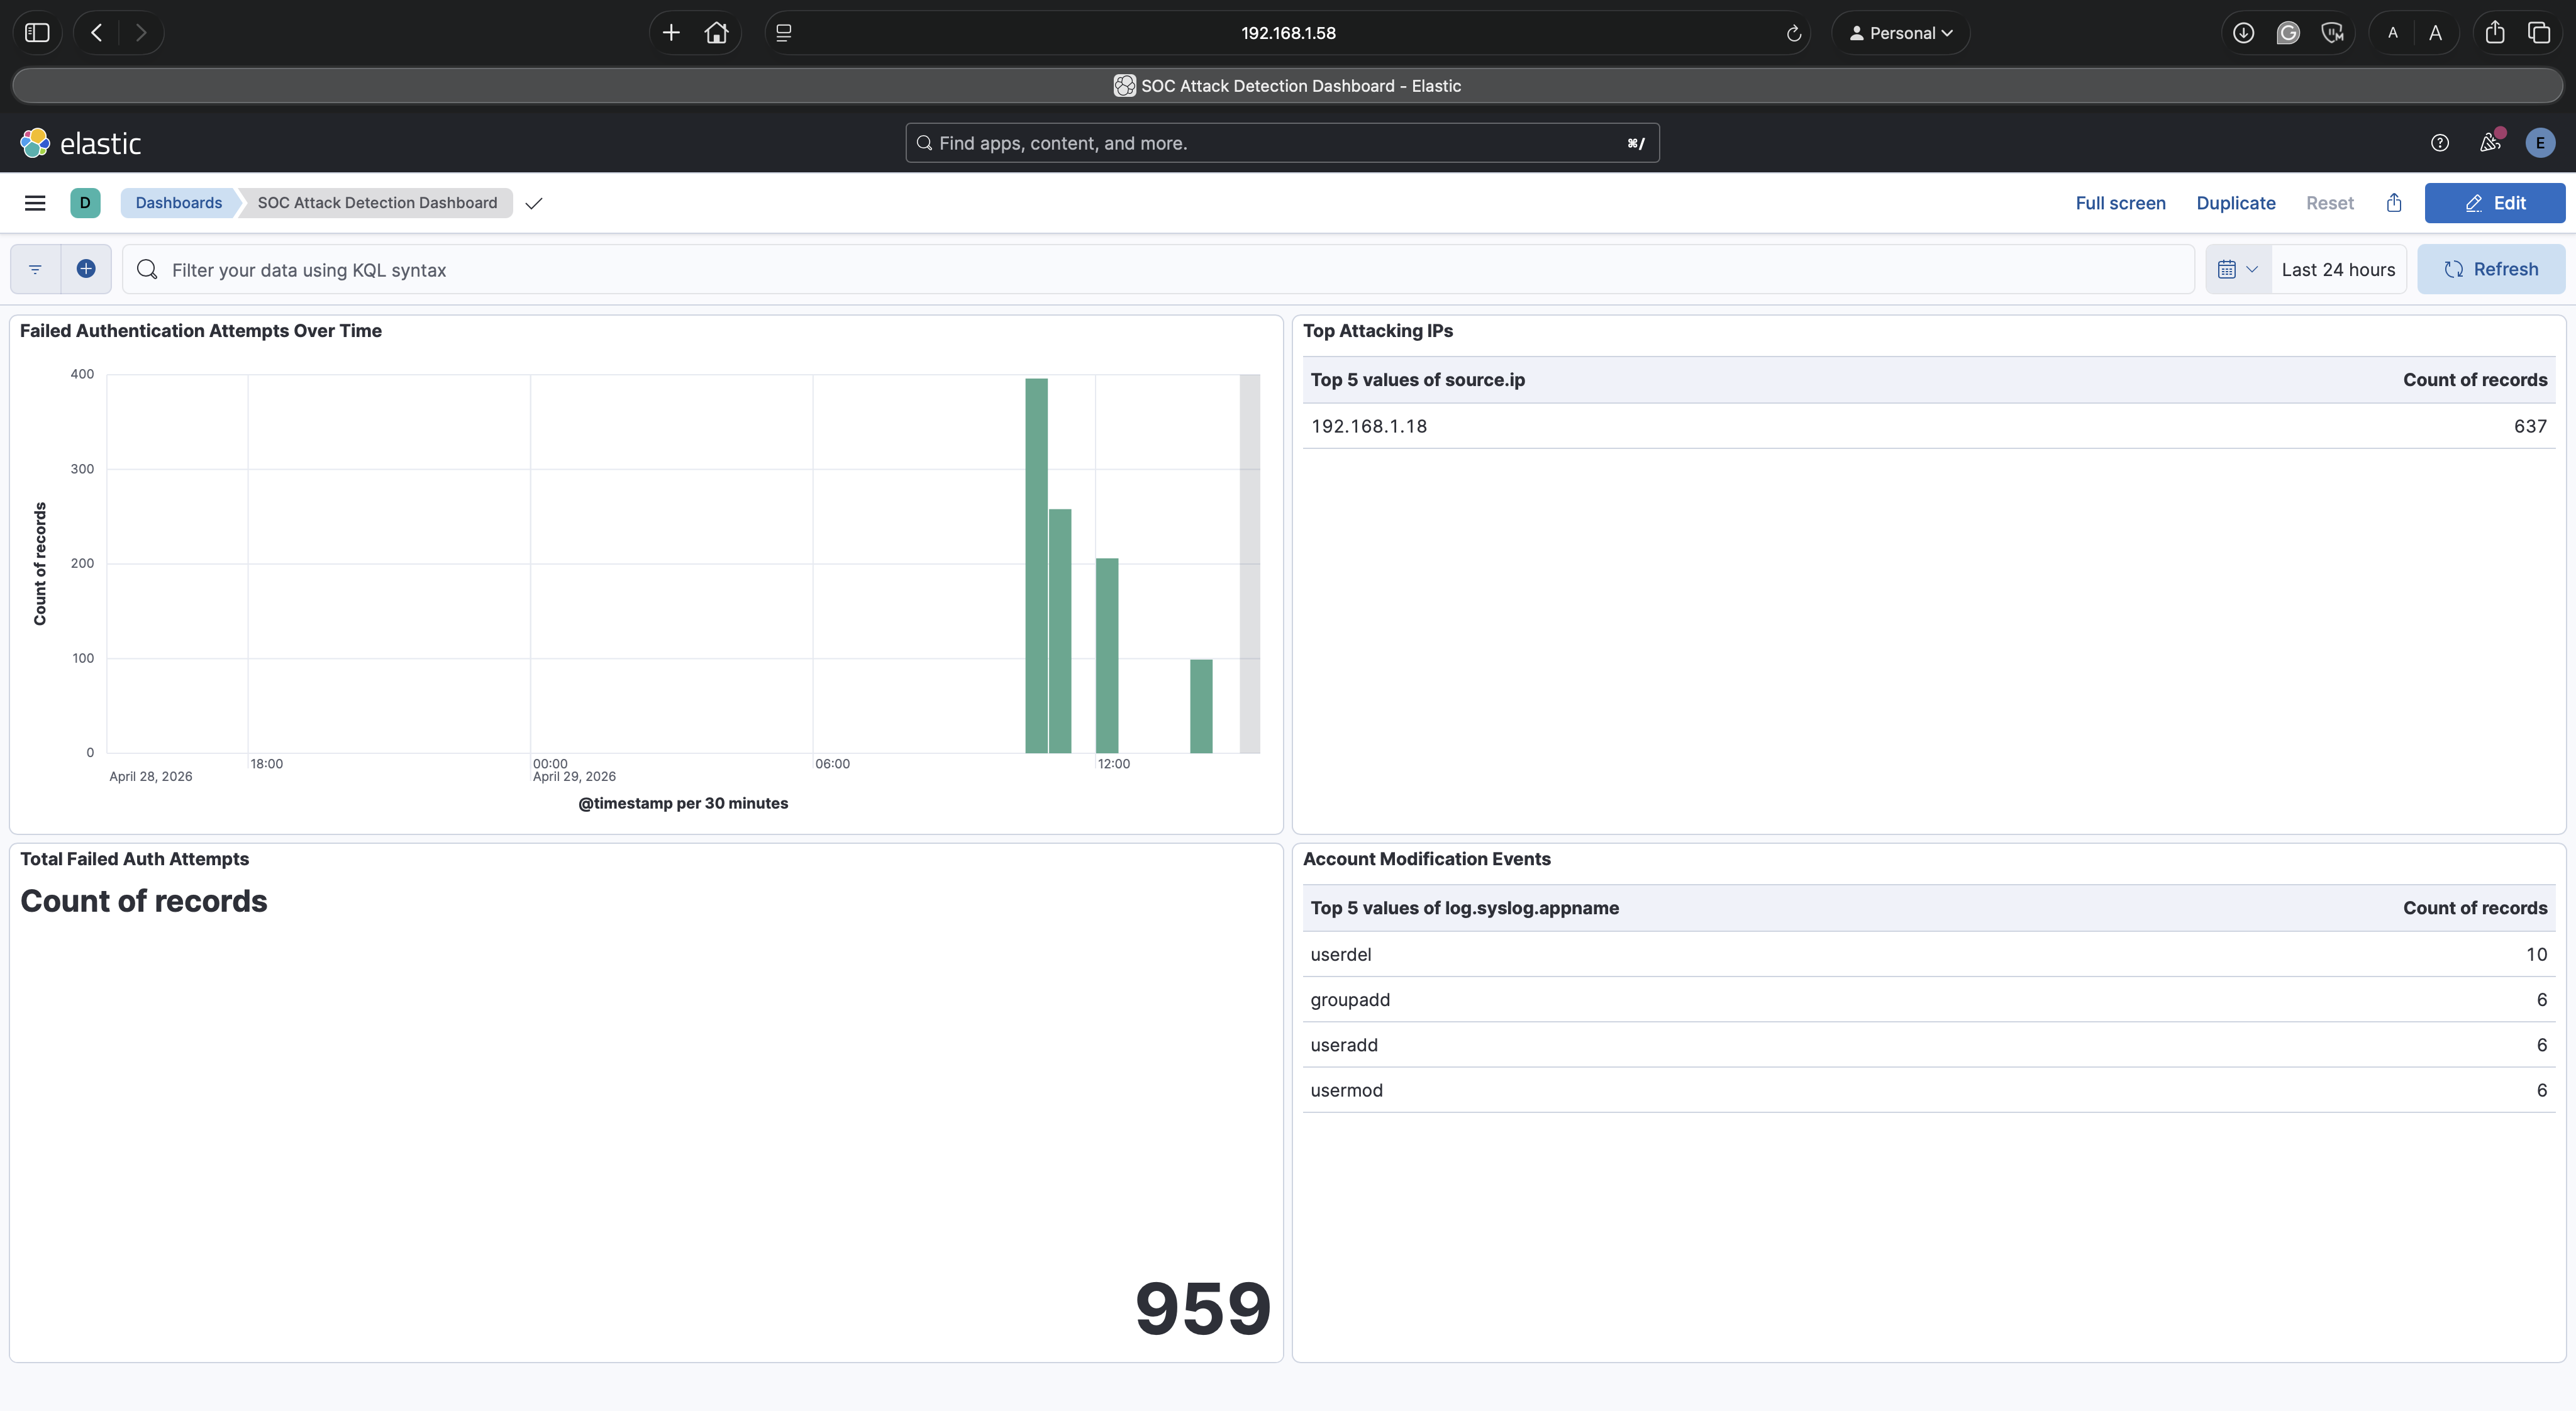Viewport: 2576px width, 1411px height.
Task: Click the Last 24 hours time range
Action: 2338,270
